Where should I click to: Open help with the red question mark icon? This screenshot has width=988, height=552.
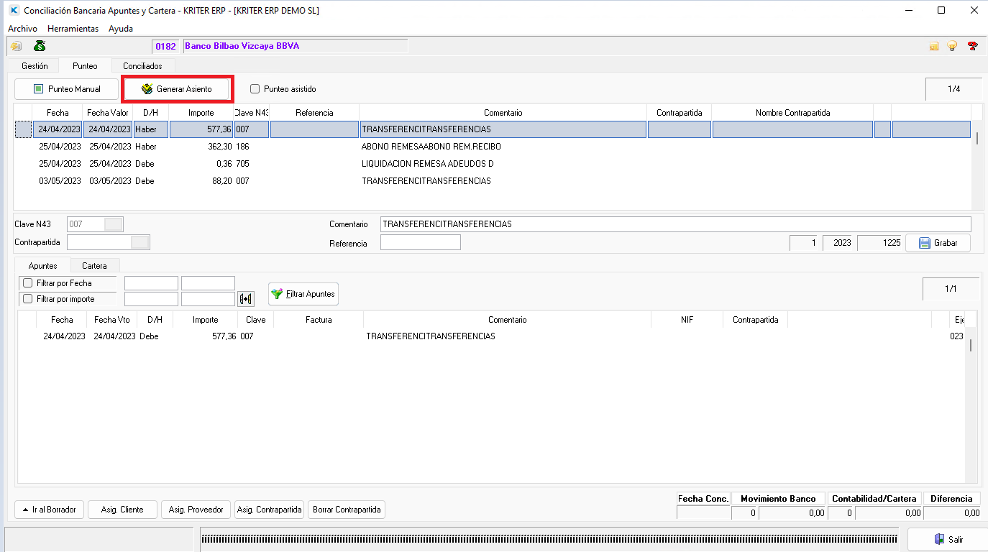click(x=972, y=46)
